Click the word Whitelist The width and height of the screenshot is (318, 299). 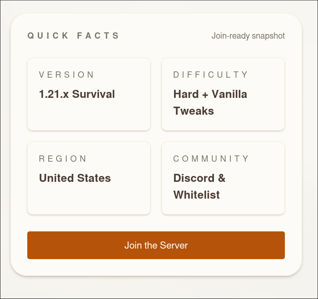196,195
